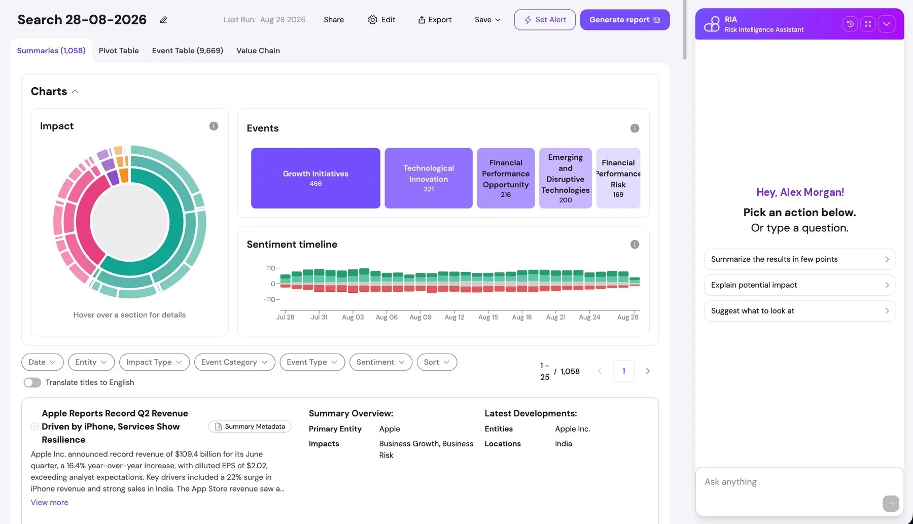
Task: Click Technological Innovation 321 event tile
Action: (x=429, y=178)
